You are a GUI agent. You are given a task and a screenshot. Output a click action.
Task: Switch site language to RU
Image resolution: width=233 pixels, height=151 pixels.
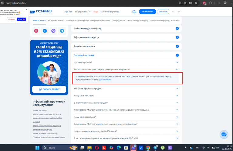tap(173, 12)
